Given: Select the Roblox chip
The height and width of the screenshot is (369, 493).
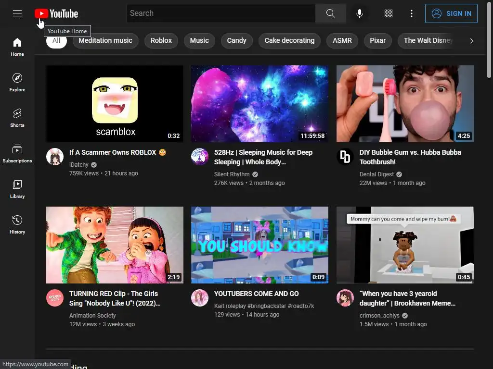Looking at the screenshot, I should [161, 41].
